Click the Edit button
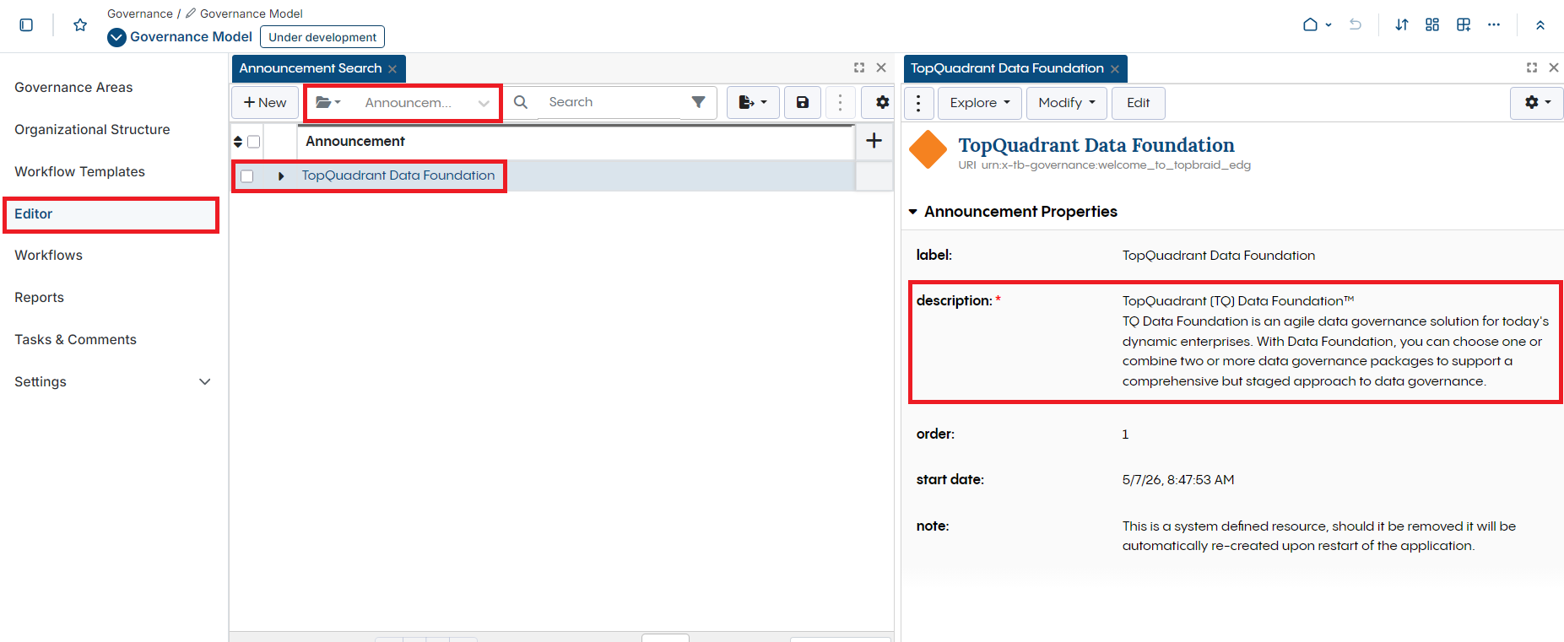Image resolution: width=1564 pixels, height=642 pixels. 1139,103
